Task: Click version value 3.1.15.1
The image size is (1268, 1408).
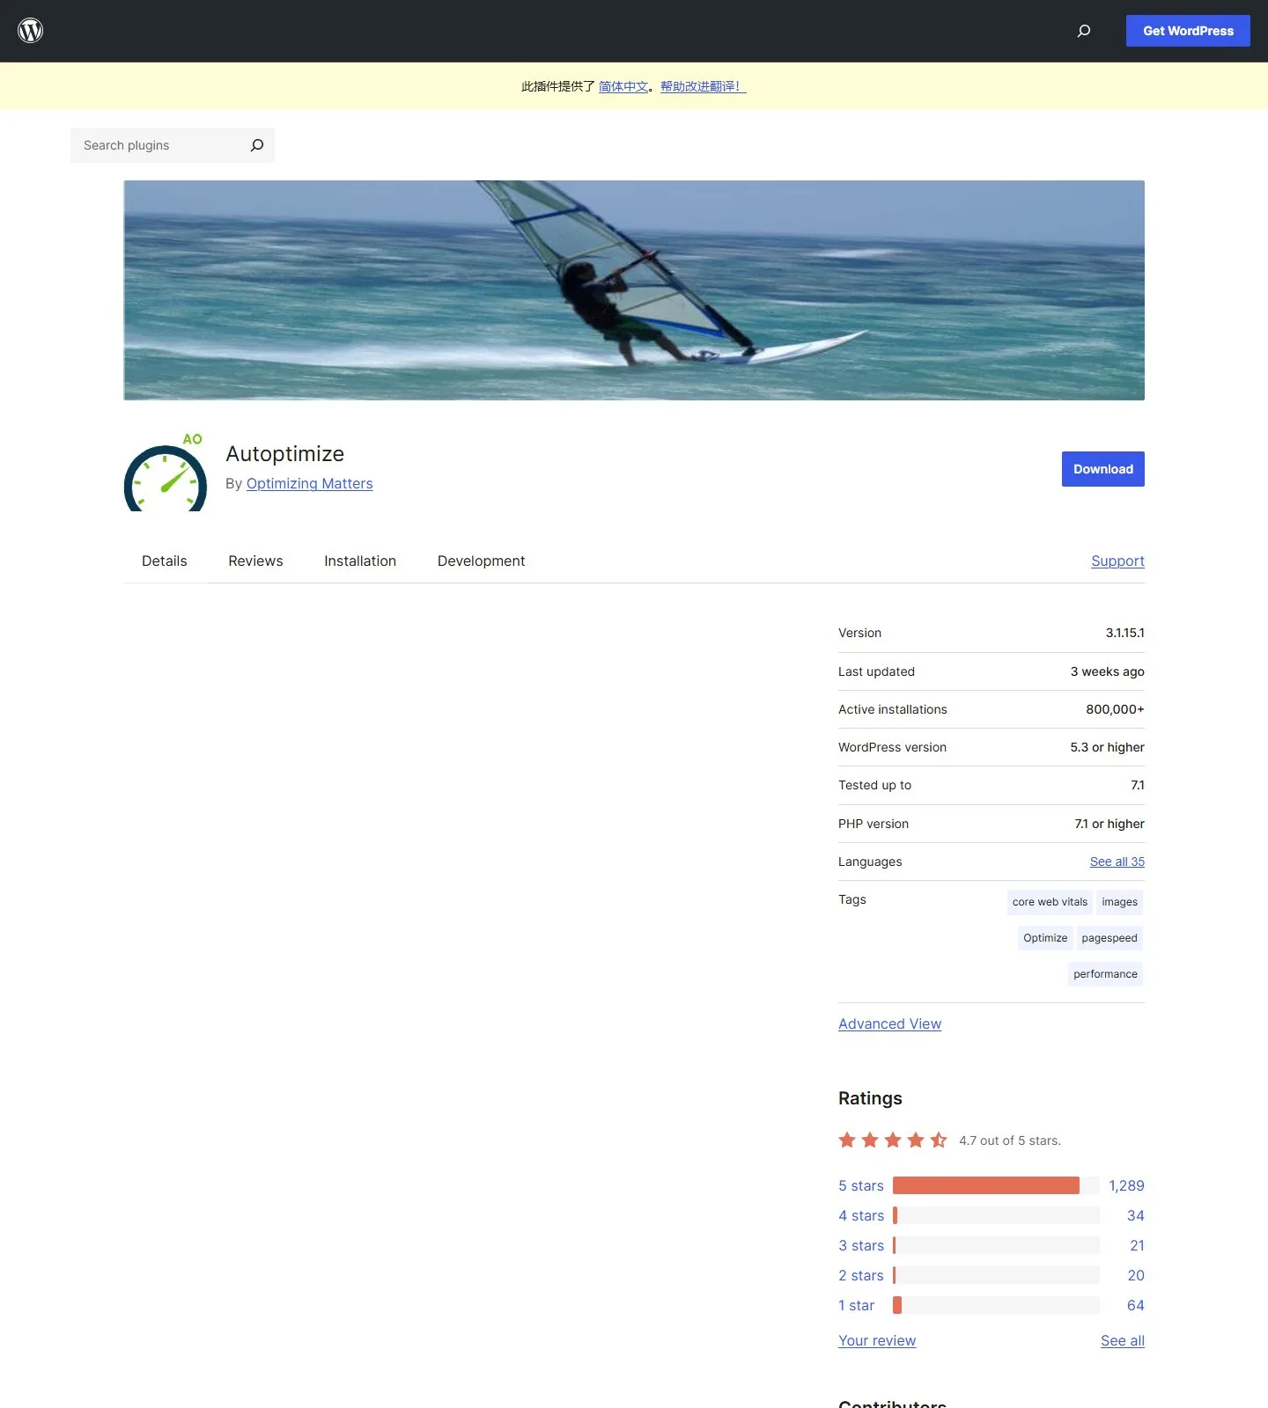Action: 1125,633
